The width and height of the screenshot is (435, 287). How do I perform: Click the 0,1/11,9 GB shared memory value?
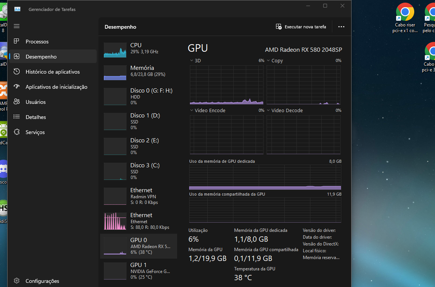click(253, 258)
